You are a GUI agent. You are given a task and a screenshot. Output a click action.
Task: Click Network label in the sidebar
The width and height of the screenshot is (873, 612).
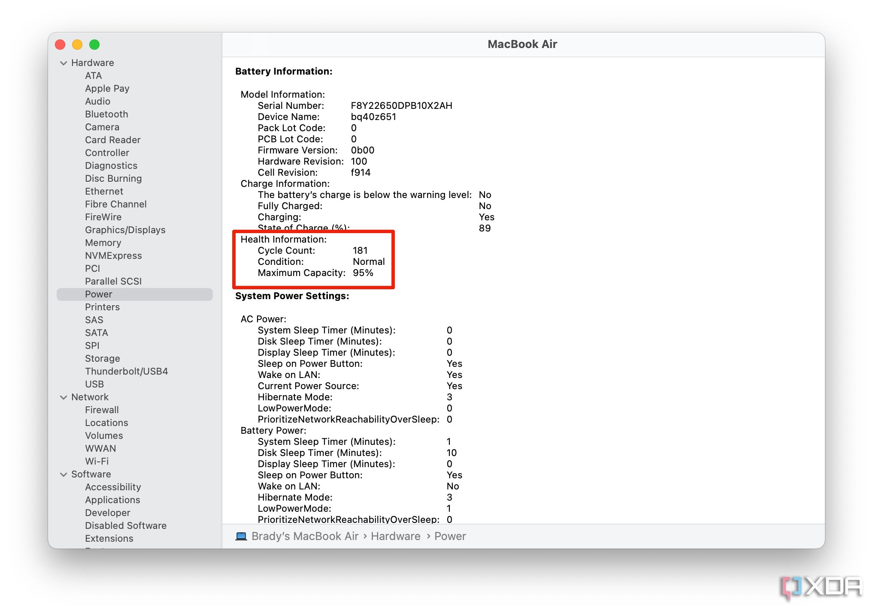pos(90,397)
